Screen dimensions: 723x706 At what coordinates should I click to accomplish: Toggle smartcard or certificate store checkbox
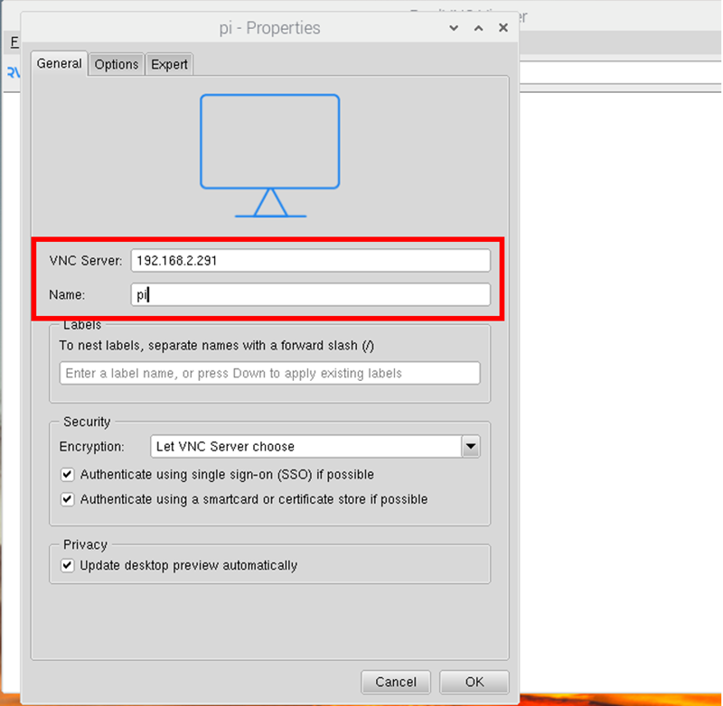(x=67, y=499)
